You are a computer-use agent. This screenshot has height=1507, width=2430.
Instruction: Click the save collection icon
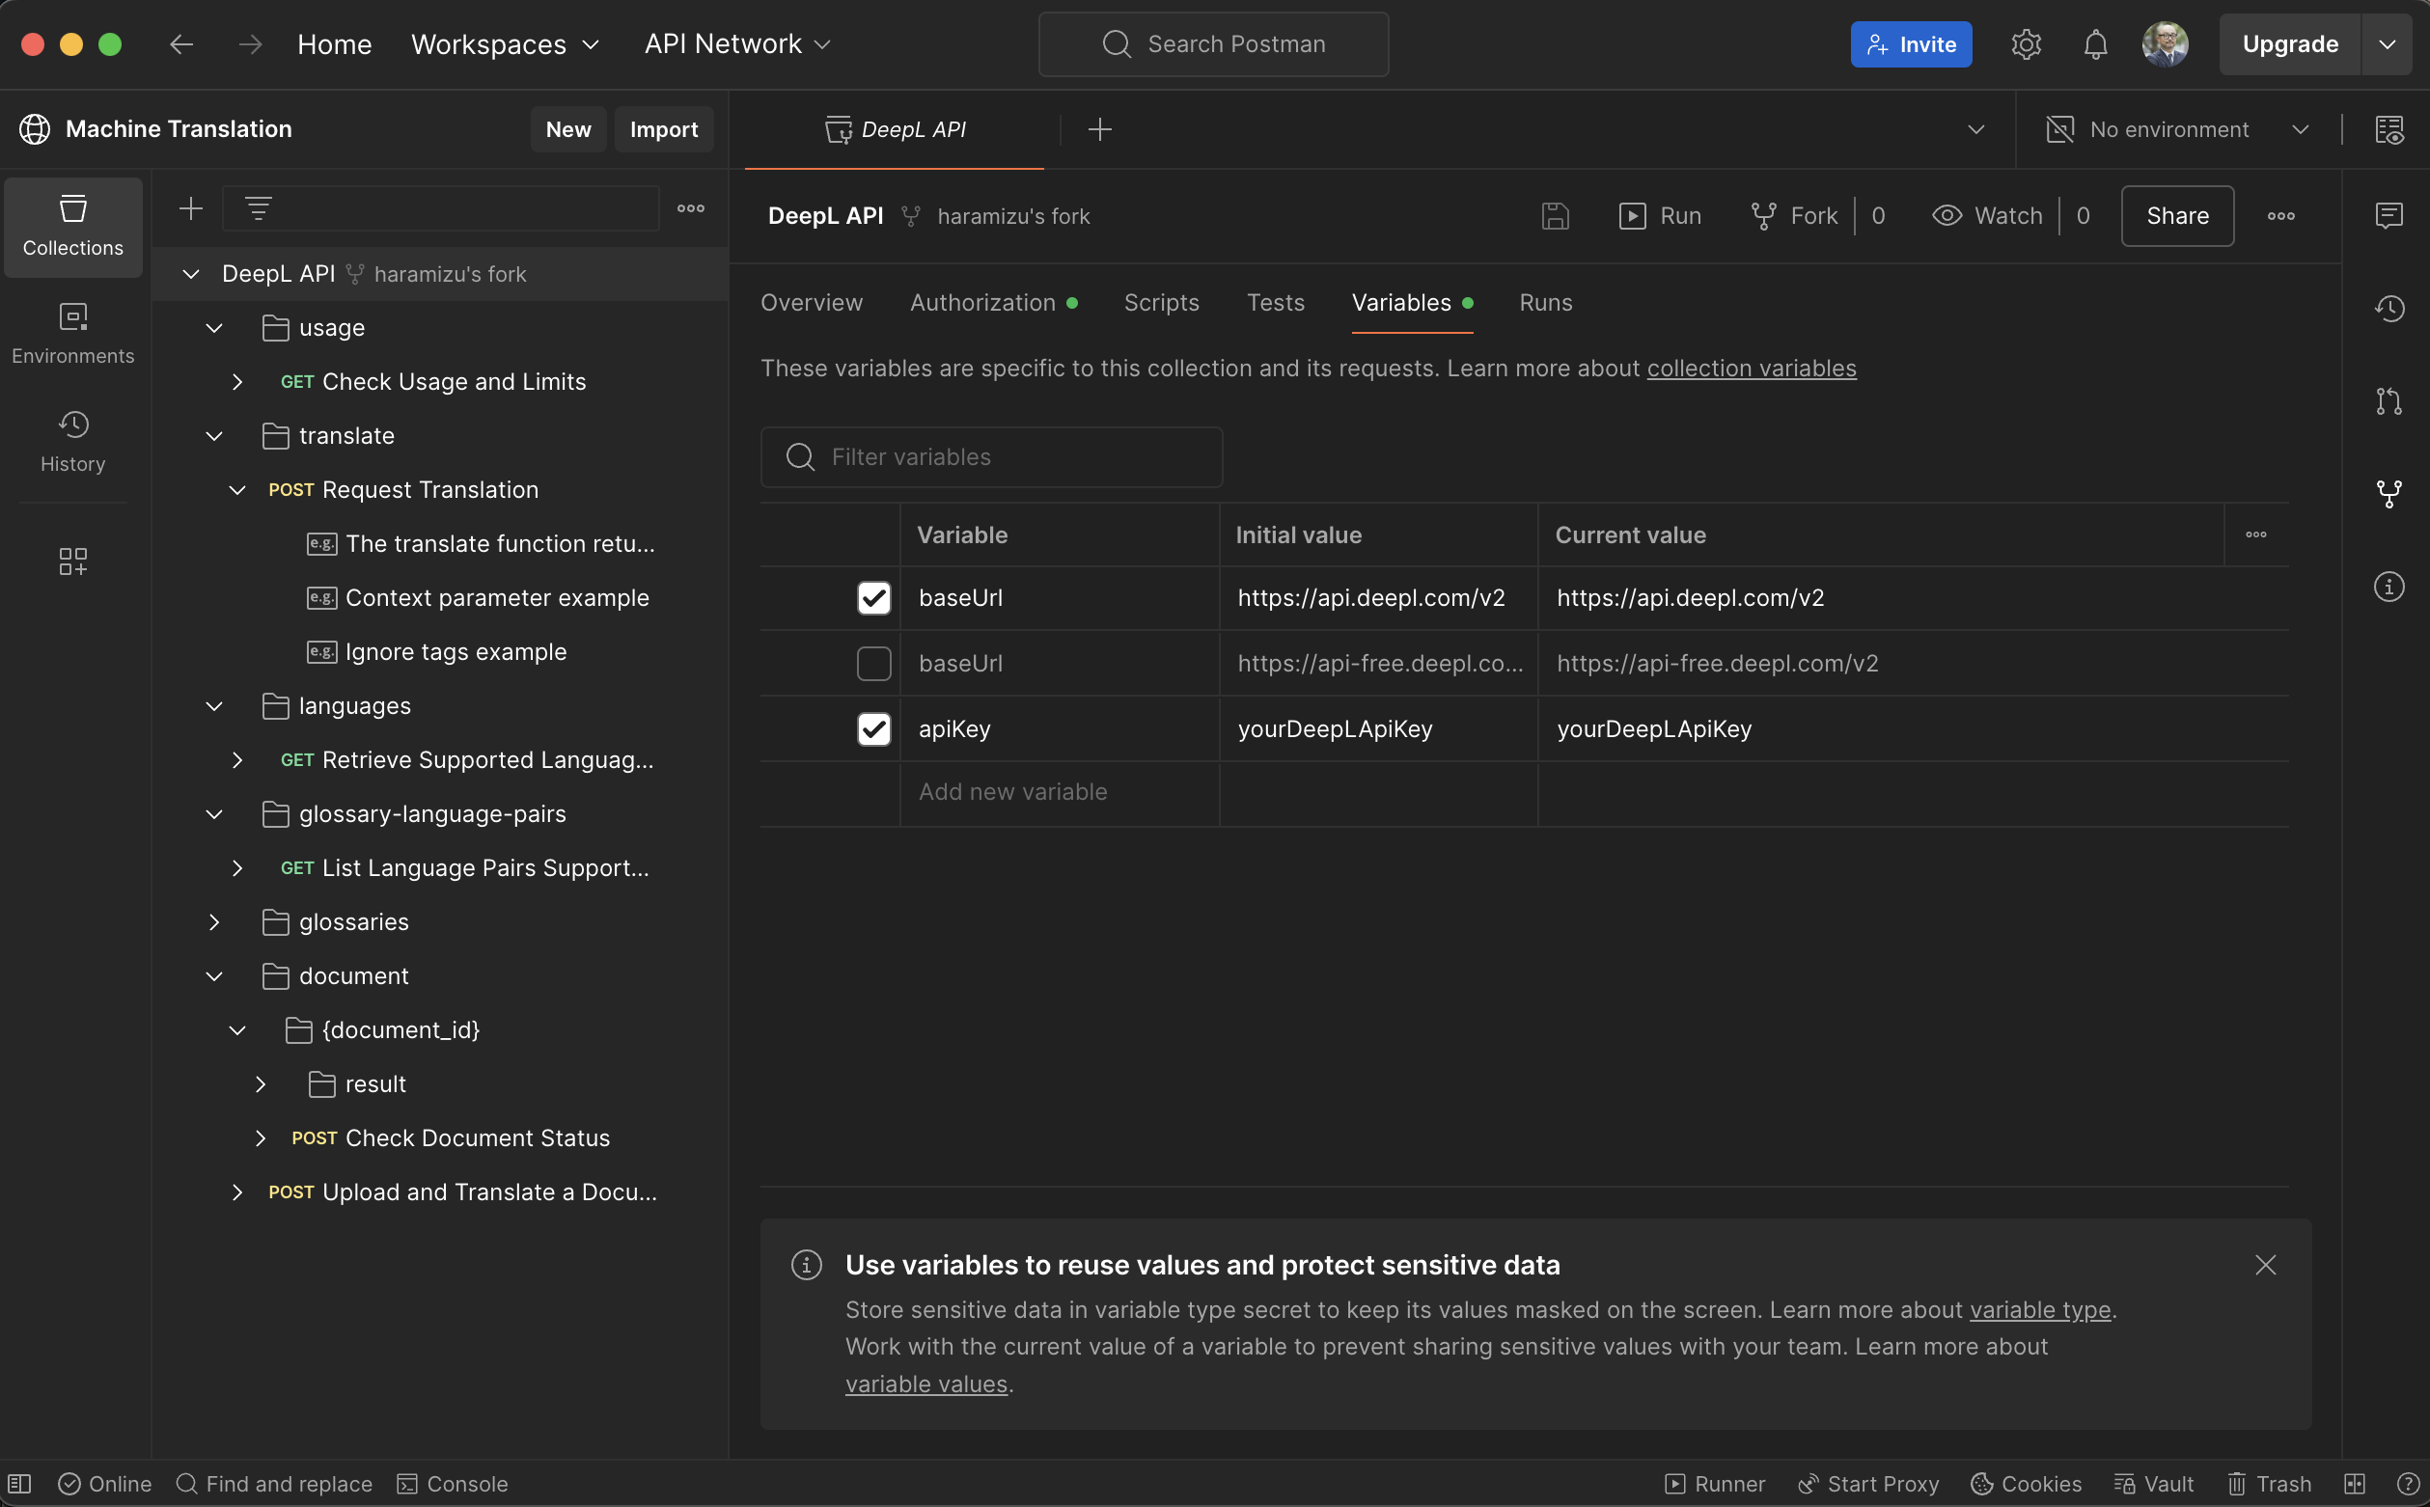click(x=1555, y=216)
